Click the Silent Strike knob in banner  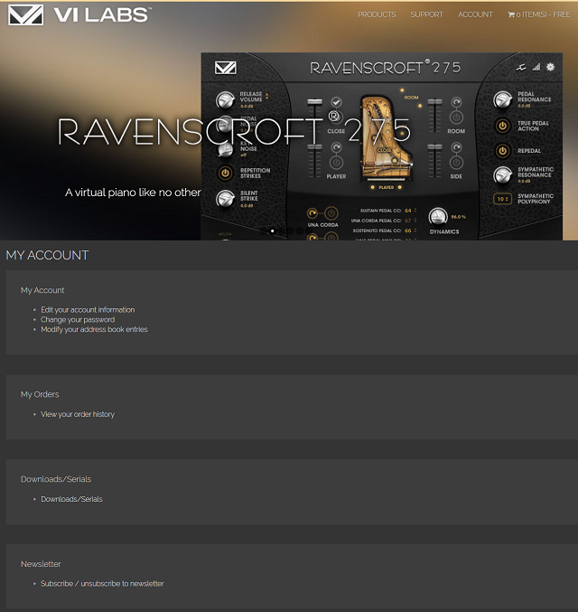tap(225, 199)
